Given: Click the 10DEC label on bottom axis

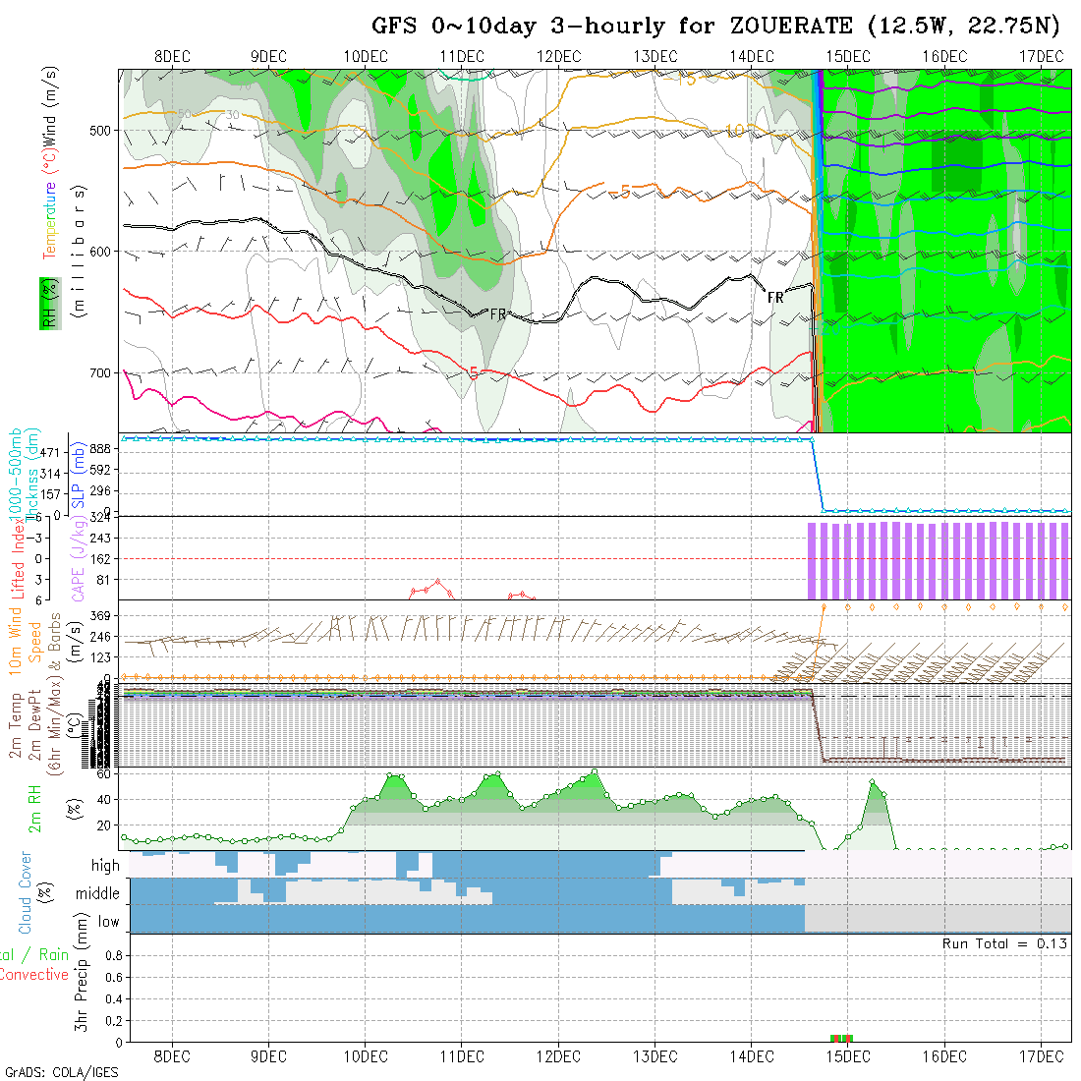Looking at the screenshot, I should 366,1056.
